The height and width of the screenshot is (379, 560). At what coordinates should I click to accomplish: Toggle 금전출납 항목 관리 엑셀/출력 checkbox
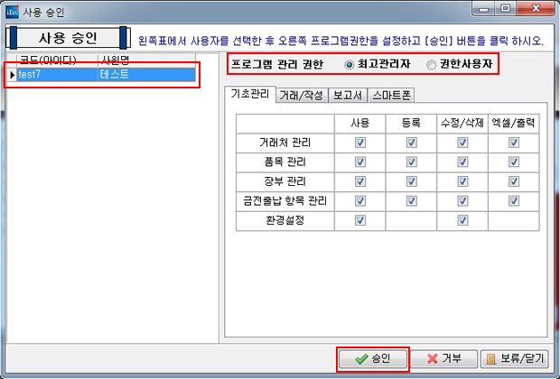click(515, 200)
